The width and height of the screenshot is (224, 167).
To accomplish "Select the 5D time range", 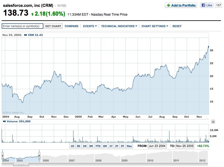I will tap(78, 146).
